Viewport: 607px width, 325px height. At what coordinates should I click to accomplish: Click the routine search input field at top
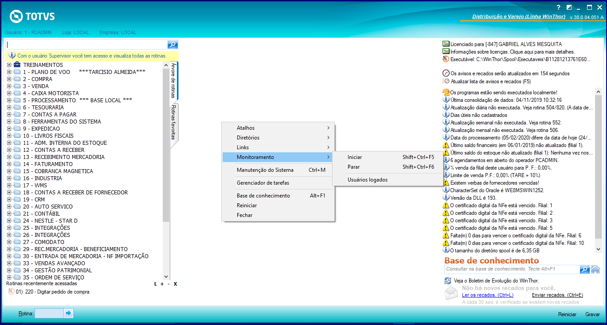point(86,44)
